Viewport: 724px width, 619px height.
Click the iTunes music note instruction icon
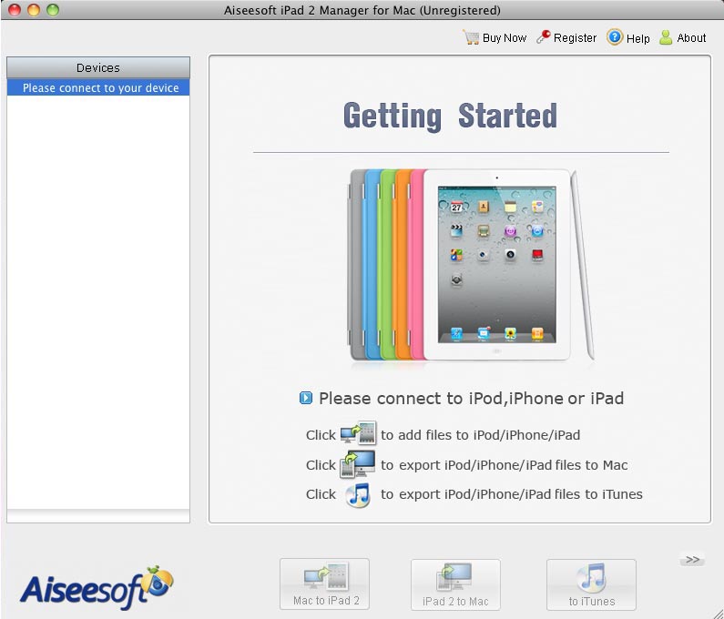coord(358,495)
